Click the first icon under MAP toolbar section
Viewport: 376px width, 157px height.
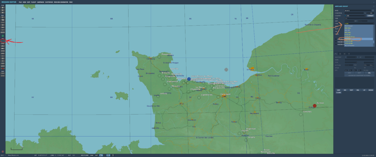point(3,73)
